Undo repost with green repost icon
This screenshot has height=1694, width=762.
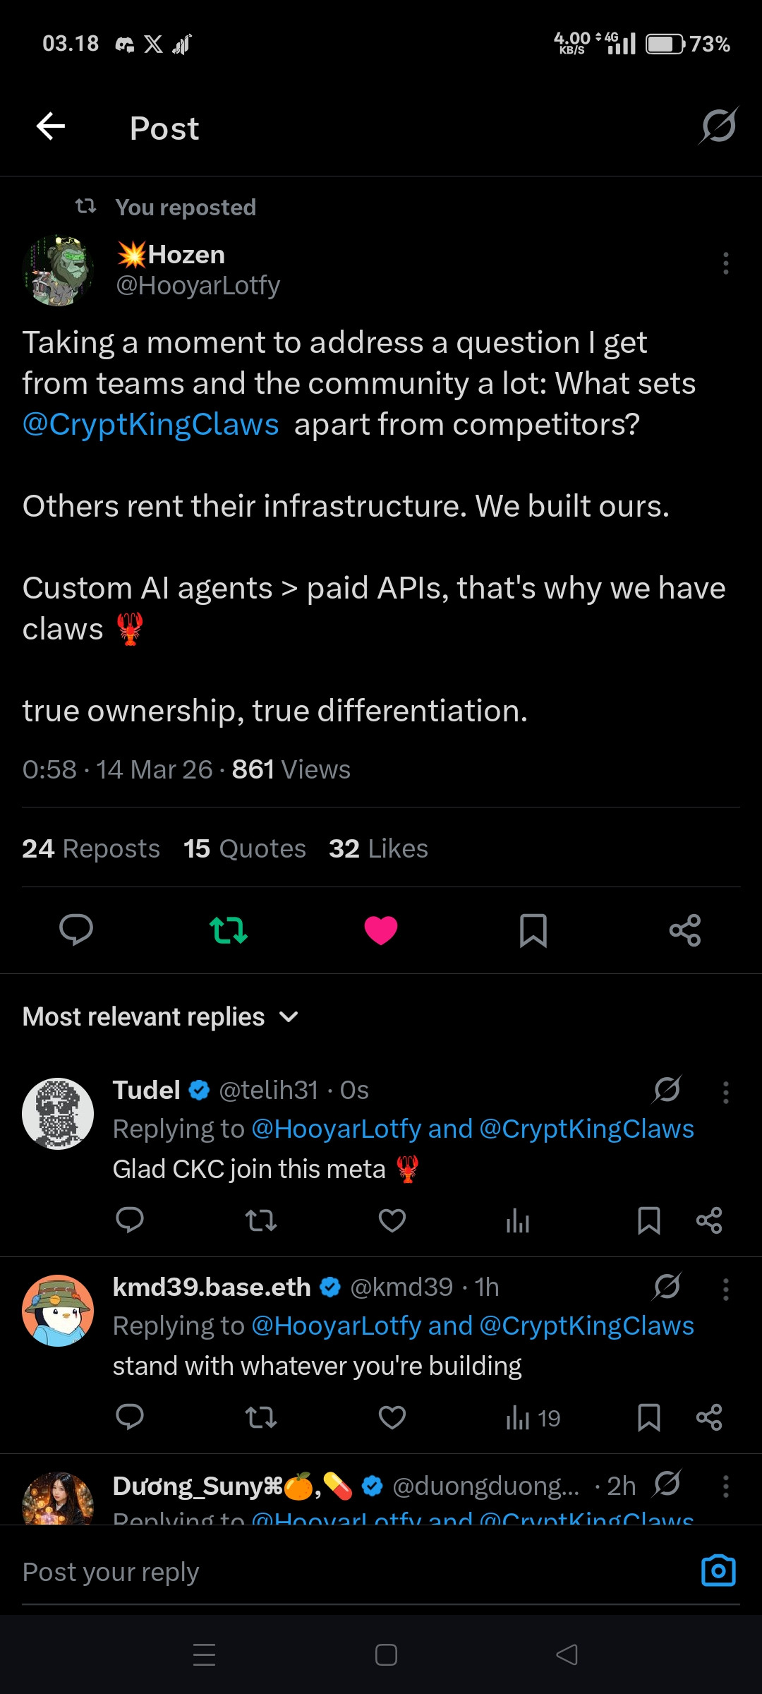[229, 930]
